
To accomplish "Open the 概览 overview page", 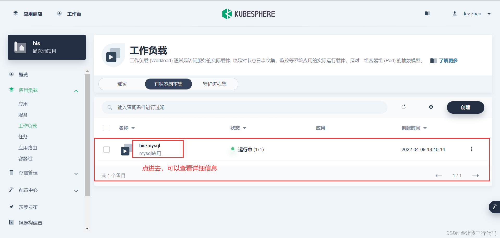I will 23,75.
